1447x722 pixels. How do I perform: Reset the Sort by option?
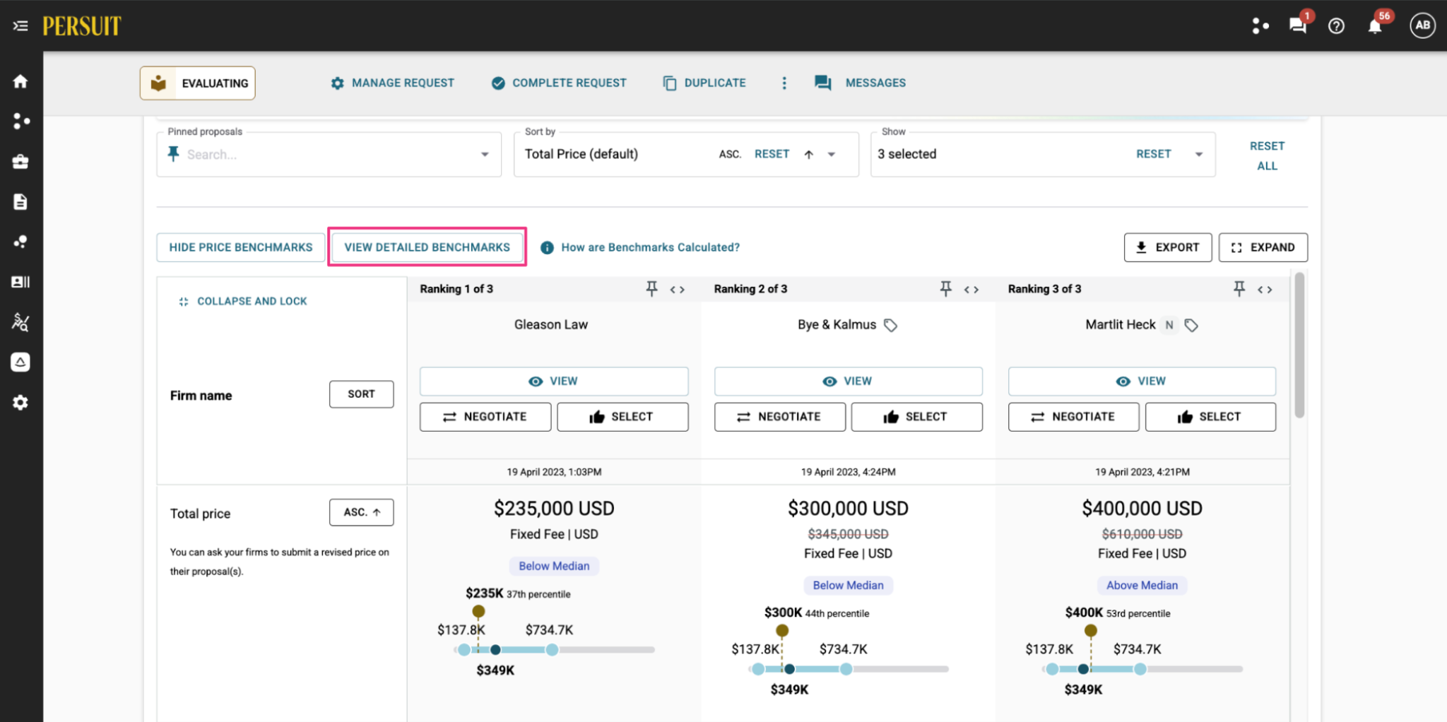coord(772,154)
